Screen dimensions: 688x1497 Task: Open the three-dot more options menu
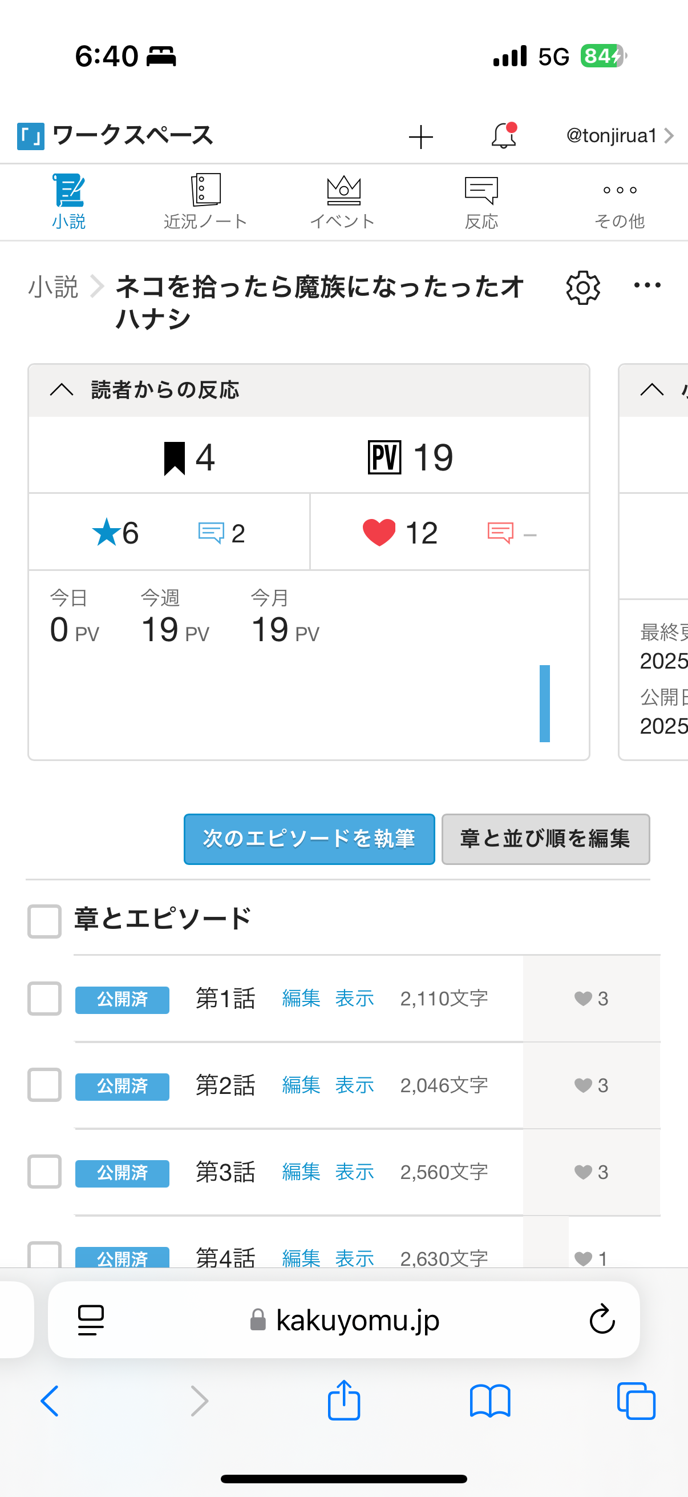(647, 285)
